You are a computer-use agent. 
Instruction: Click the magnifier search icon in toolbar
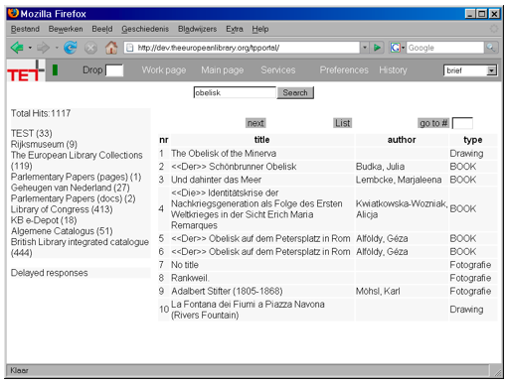coord(491,48)
